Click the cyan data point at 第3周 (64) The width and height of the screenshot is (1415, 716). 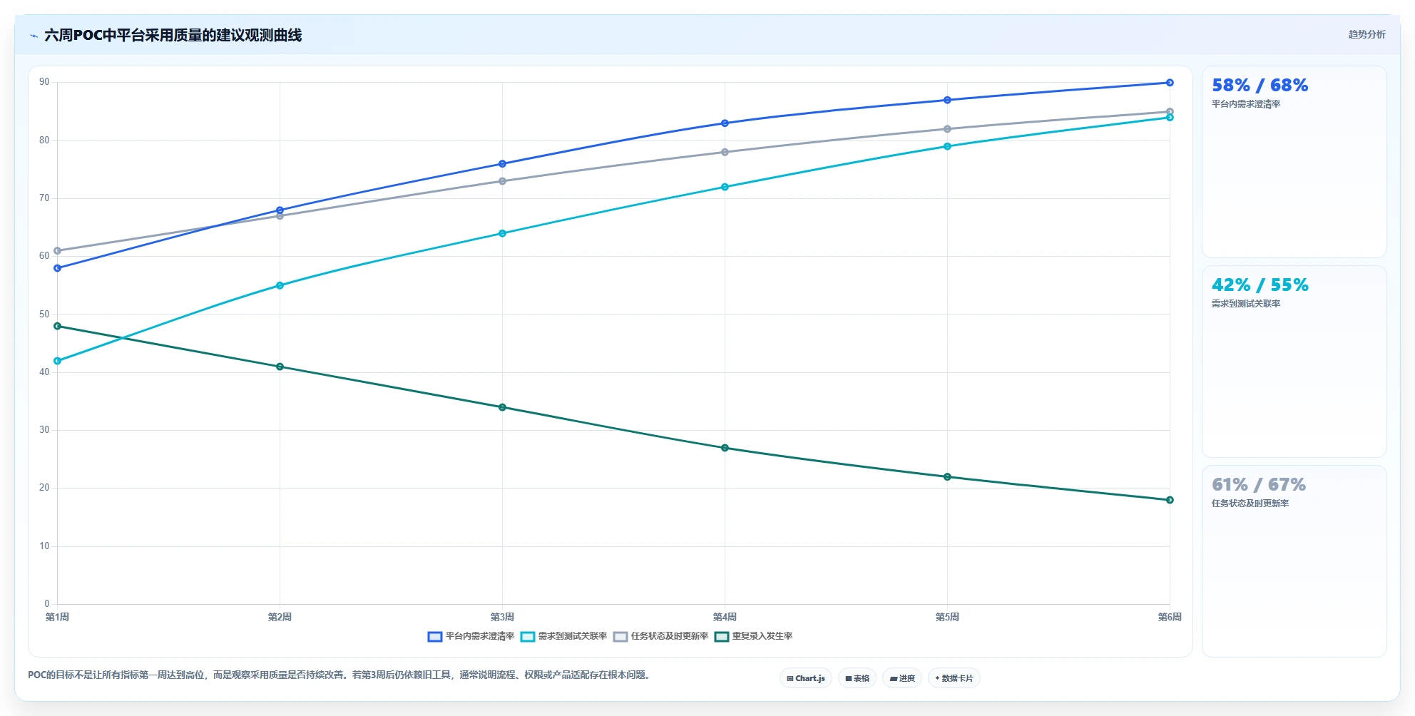(502, 233)
